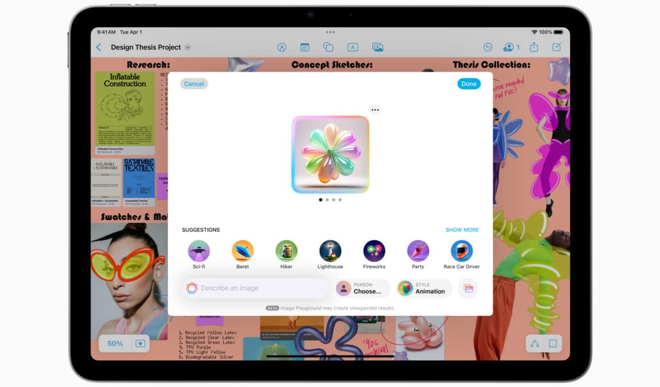Image resolution: width=660 pixels, height=387 pixels.
Task: Tap the three-dot multitasking control at top
Action: tap(331, 32)
